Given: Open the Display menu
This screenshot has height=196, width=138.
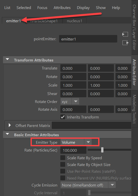Looking at the screenshot, I should point(83,8).
